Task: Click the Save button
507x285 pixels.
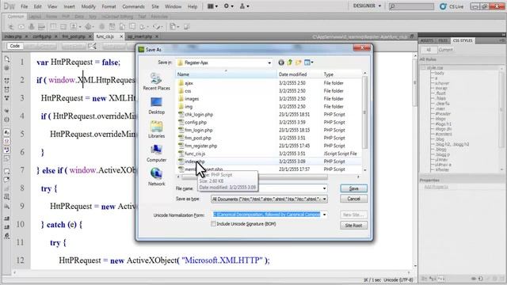Action: (354, 188)
